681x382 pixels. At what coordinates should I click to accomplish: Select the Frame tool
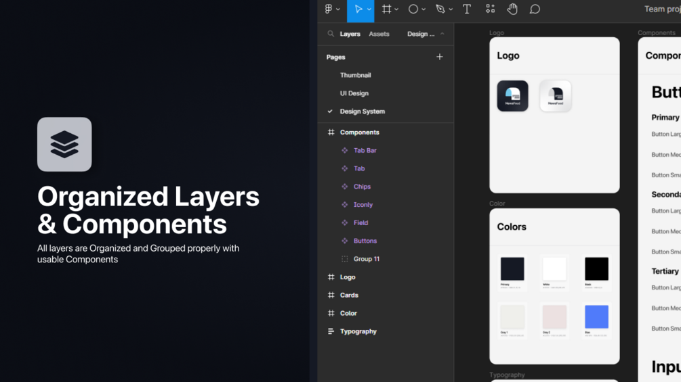(x=386, y=9)
